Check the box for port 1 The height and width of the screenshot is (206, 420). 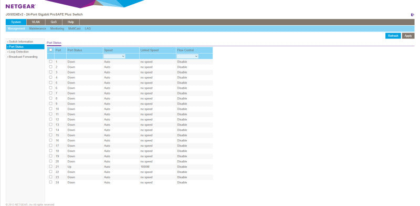click(50, 61)
